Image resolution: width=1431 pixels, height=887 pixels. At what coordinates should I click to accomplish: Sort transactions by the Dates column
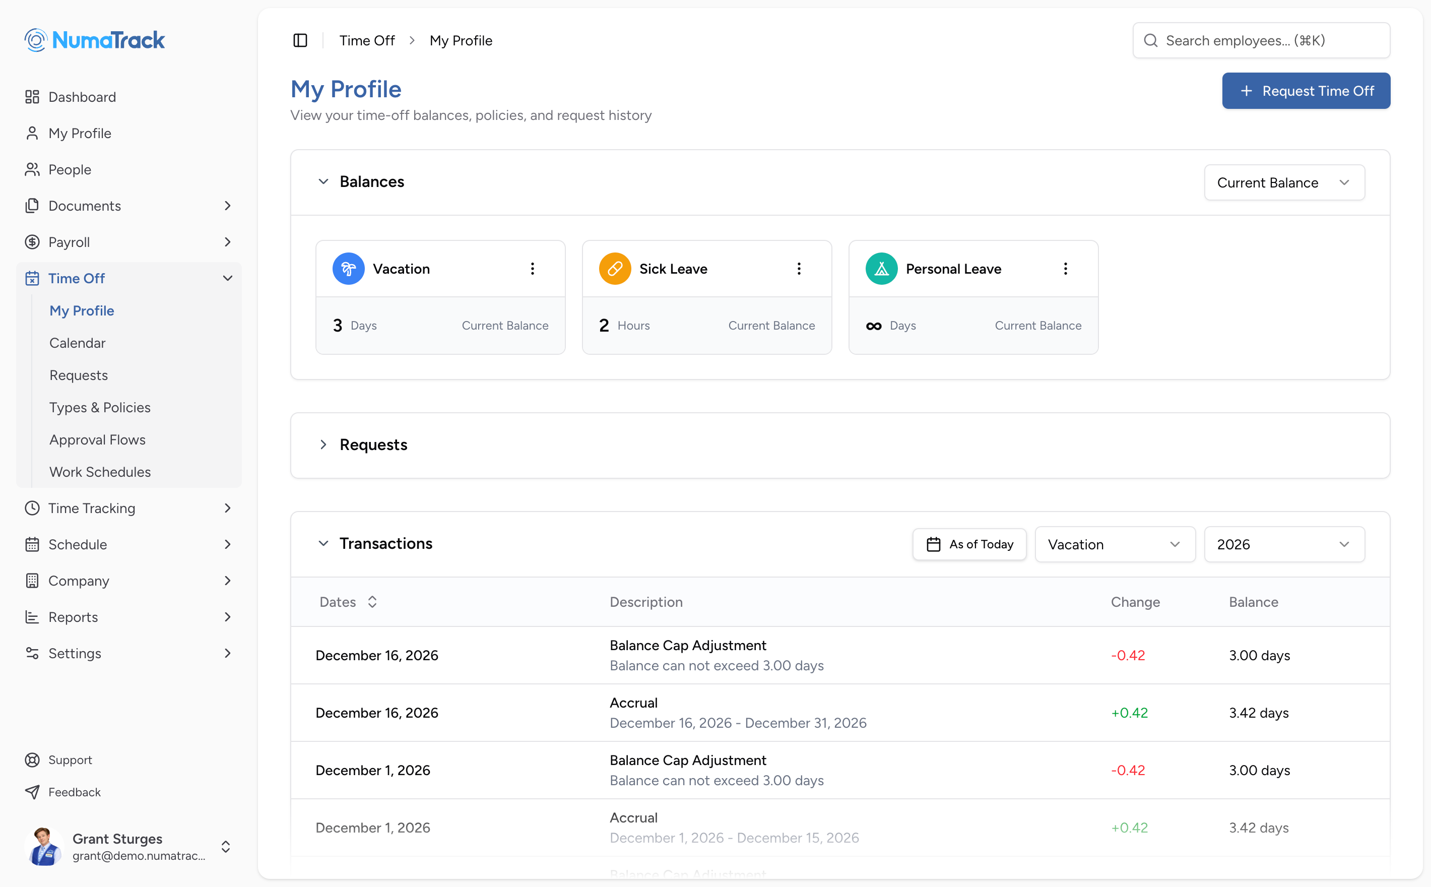(348, 602)
